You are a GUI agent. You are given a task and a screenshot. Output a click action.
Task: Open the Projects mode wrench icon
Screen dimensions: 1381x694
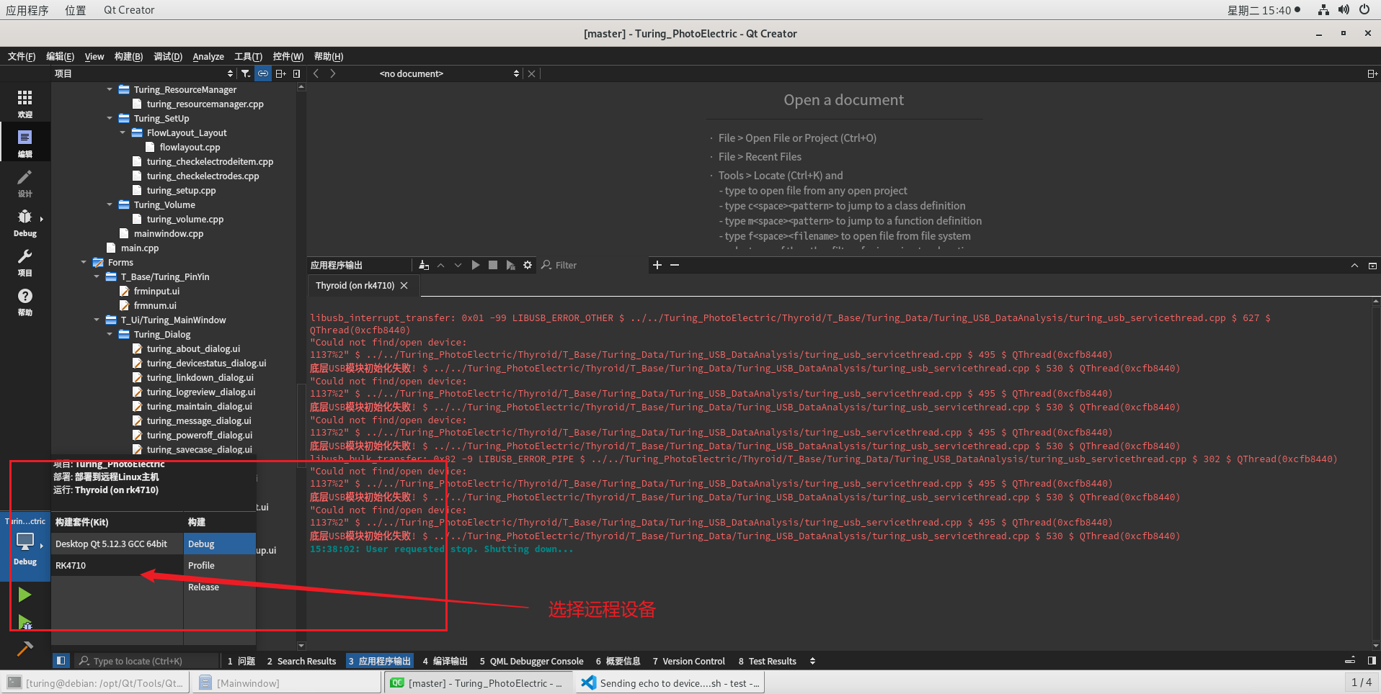click(x=25, y=262)
